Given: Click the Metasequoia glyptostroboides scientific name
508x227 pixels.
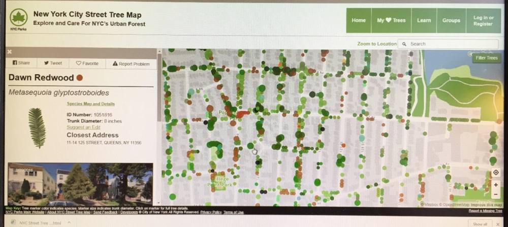Looking at the screenshot, I should pos(58,93).
